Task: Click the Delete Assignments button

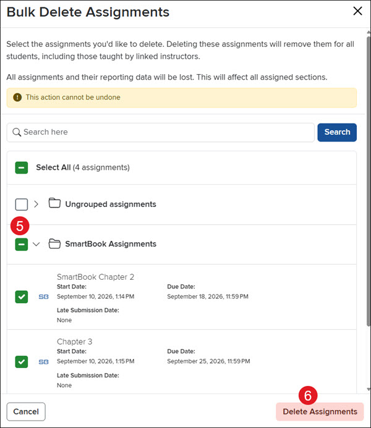Action: click(x=320, y=411)
